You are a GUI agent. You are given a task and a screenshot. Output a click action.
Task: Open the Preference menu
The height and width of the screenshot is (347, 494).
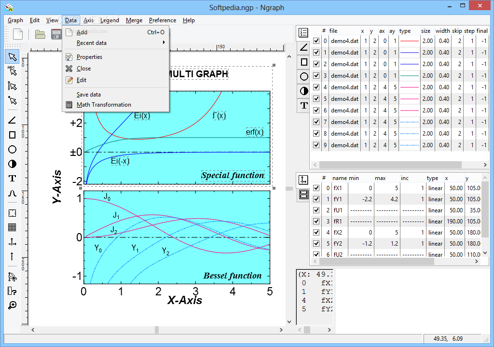click(163, 20)
